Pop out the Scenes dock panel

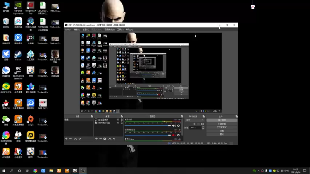coord(92,116)
